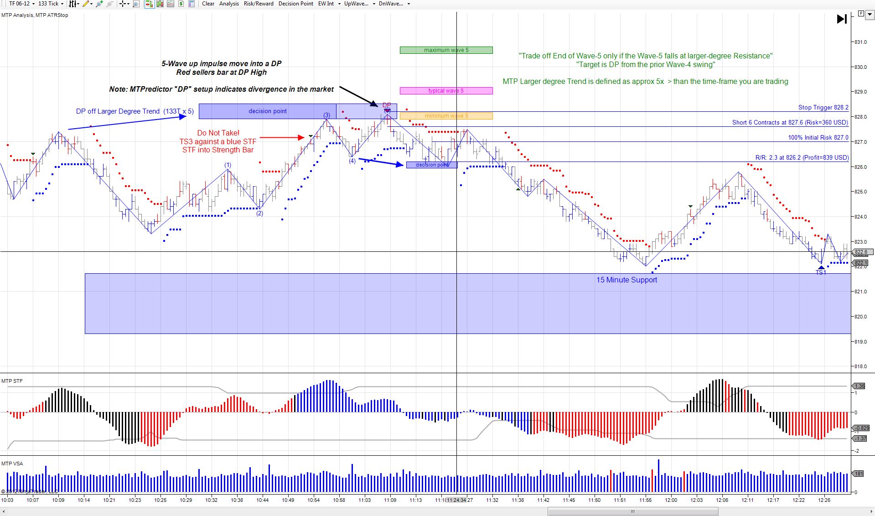Click the DnWave button
Image resolution: width=875 pixels, height=516 pixels.
click(391, 4)
